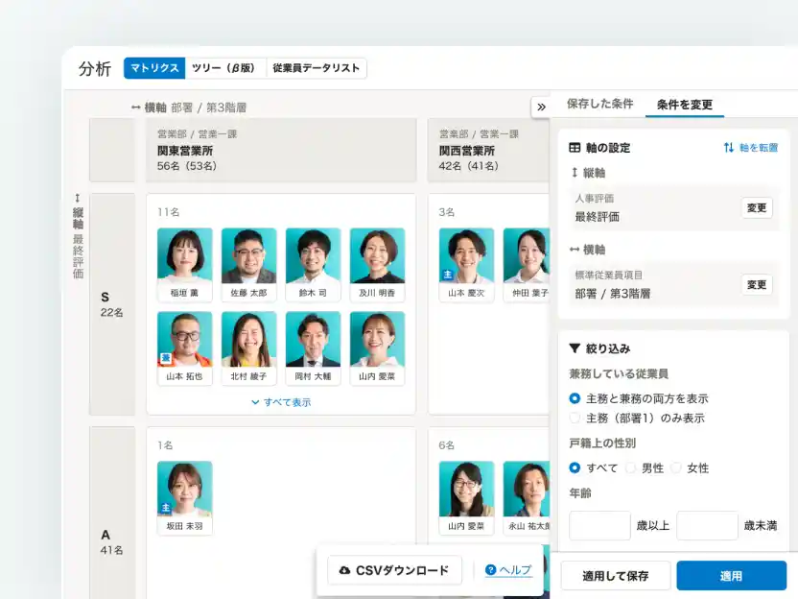Screen dimensions: 798x599
Task: Expand すべて表示 to show all employees
Action: coord(286,402)
